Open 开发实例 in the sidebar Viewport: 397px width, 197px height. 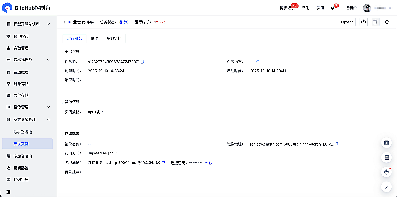pos(27,144)
